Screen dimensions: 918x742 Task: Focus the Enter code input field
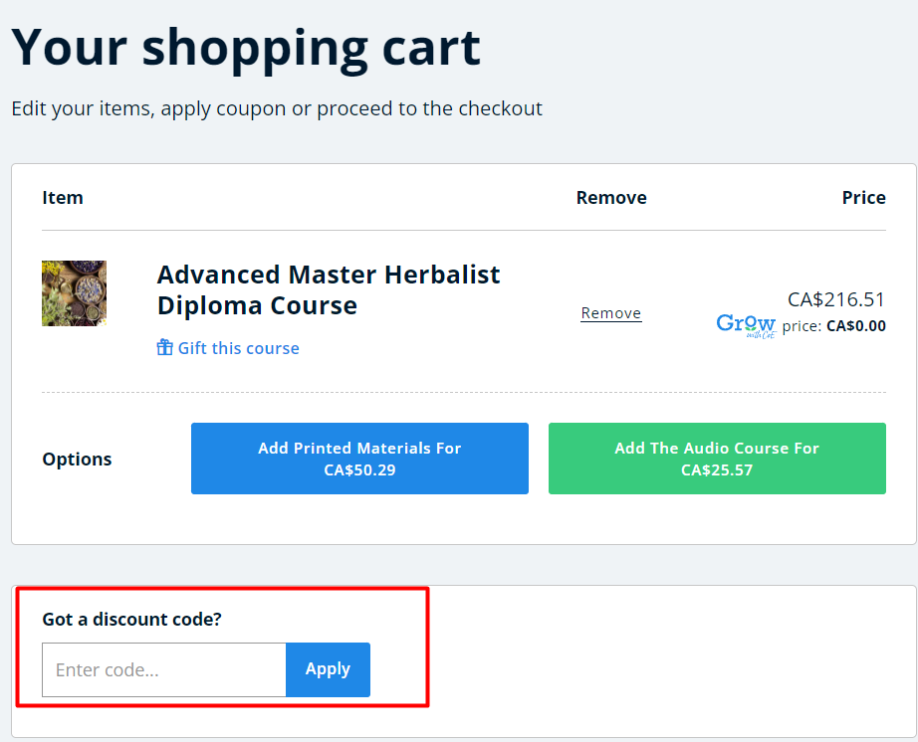coord(164,669)
